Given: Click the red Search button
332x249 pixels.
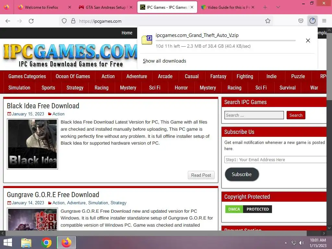Looking at the screenshot, I should [296, 115].
